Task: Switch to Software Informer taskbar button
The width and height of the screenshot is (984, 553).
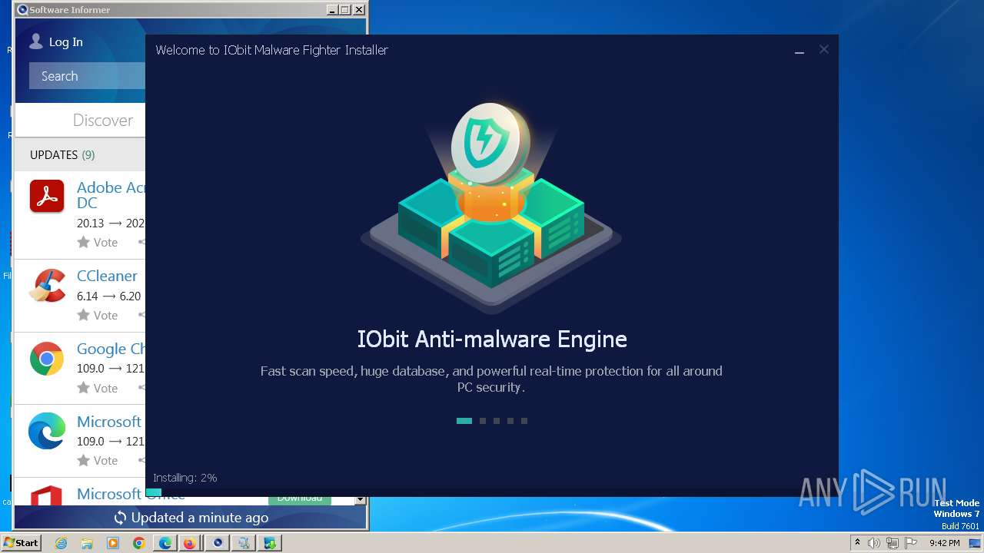Action: pos(218,543)
